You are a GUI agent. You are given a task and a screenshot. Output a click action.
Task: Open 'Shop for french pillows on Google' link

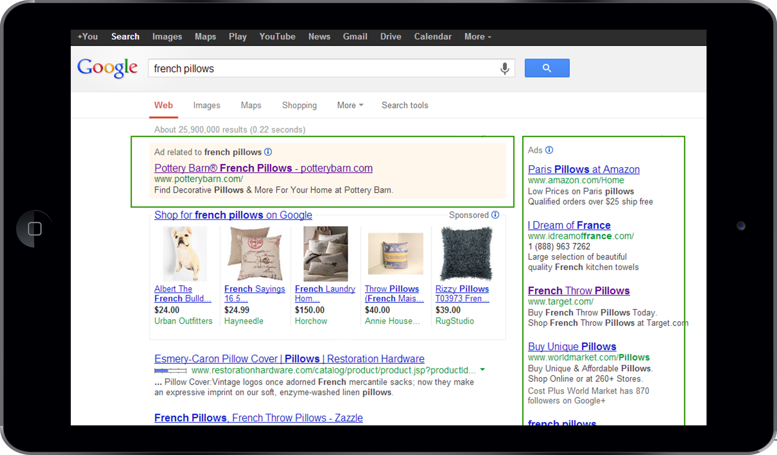(233, 215)
